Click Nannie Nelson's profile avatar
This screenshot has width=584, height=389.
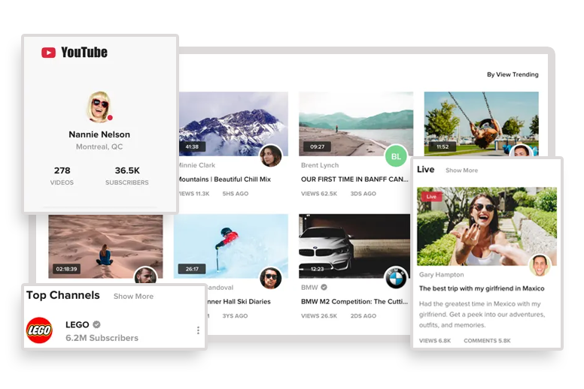(99, 107)
